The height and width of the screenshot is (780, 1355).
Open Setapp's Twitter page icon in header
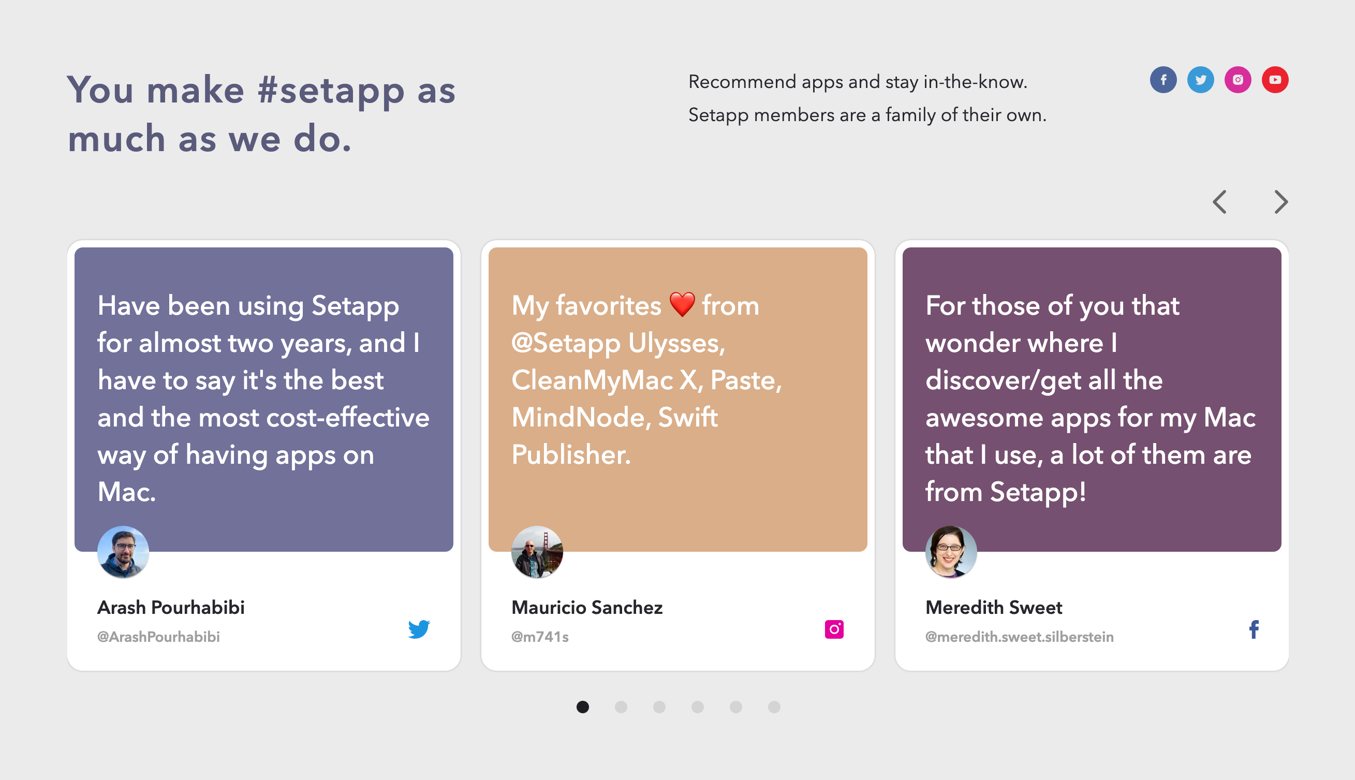click(x=1200, y=80)
